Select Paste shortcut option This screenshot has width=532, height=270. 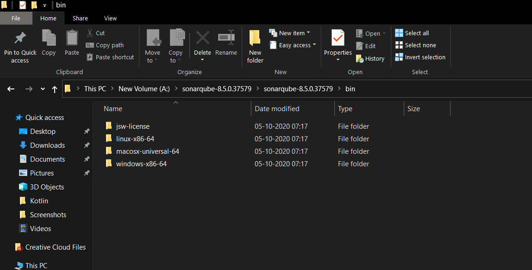pyautogui.click(x=110, y=57)
